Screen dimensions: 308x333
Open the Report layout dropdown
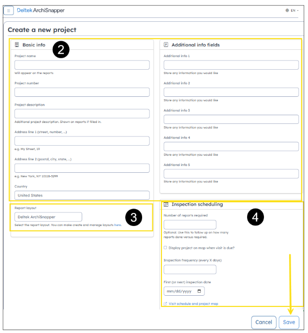[48, 217]
